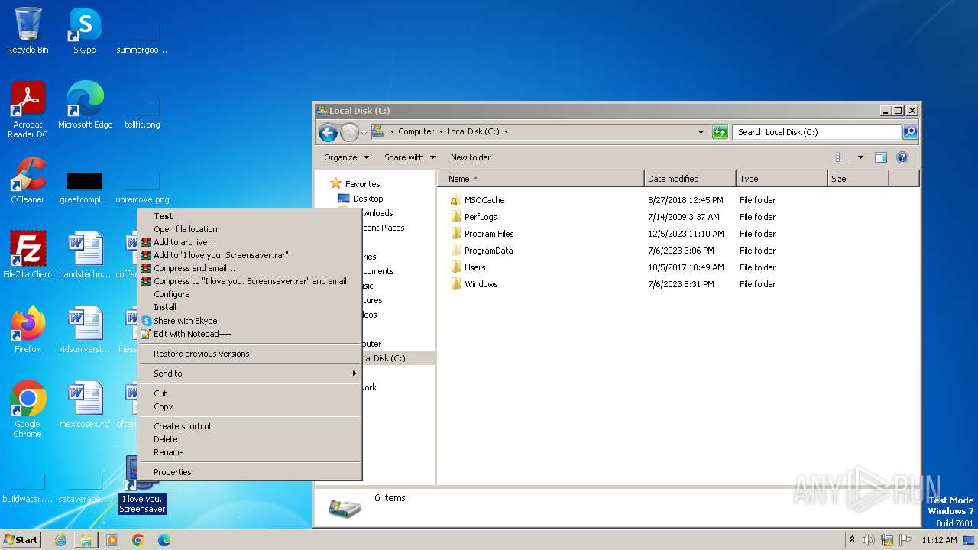
Task: Choose Share with Skype
Action: 249,321
